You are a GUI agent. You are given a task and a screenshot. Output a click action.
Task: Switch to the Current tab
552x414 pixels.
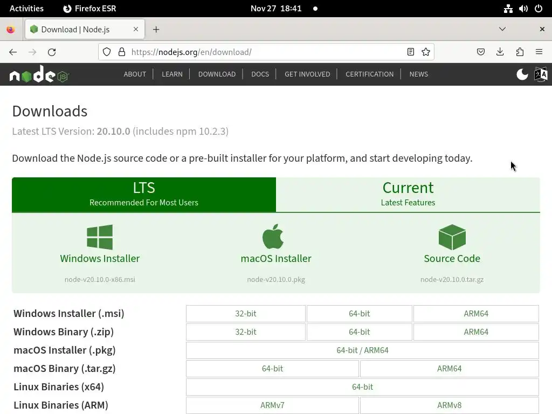pyautogui.click(x=408, y=195)
